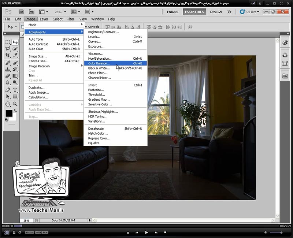Select the Crop tool
The height and width of the screenshot is (238, 293).
7,55
